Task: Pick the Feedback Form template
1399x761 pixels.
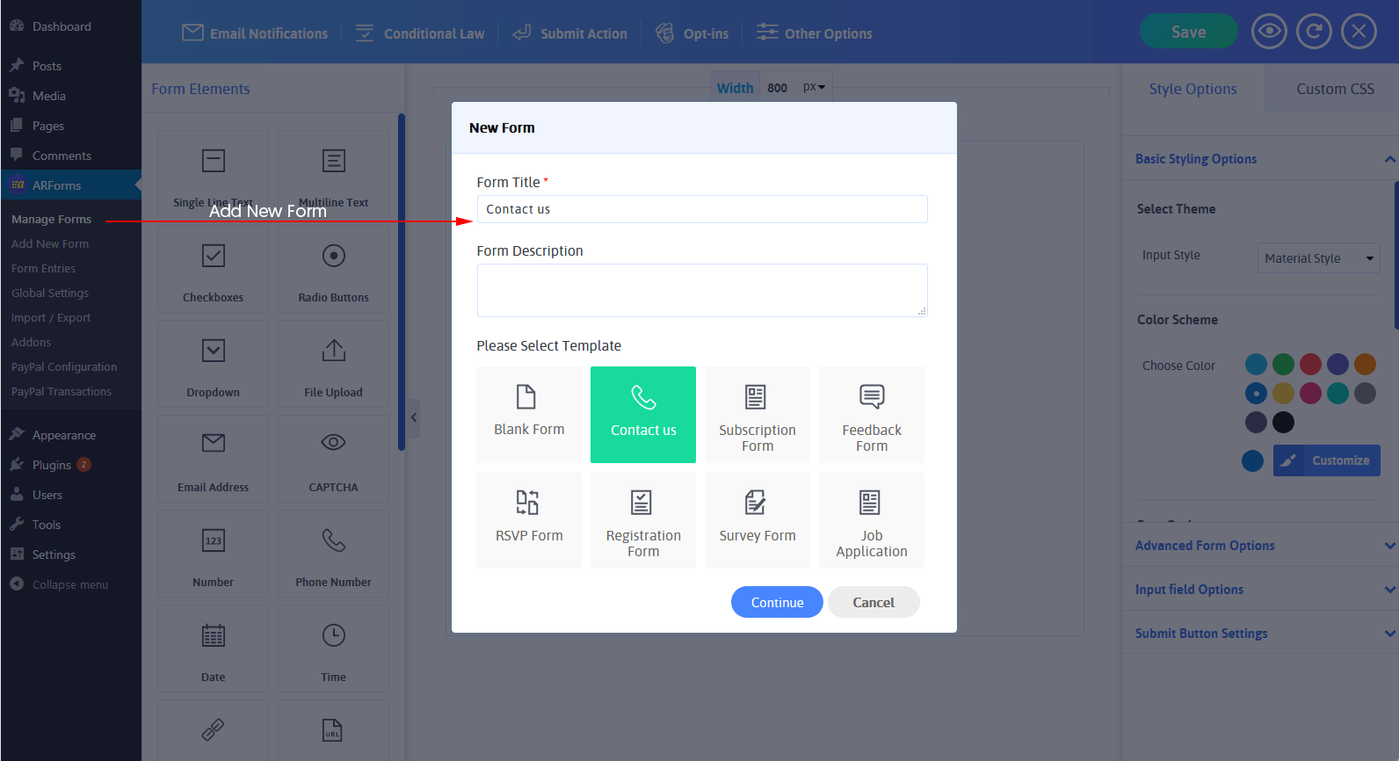Action: point(871,414)
